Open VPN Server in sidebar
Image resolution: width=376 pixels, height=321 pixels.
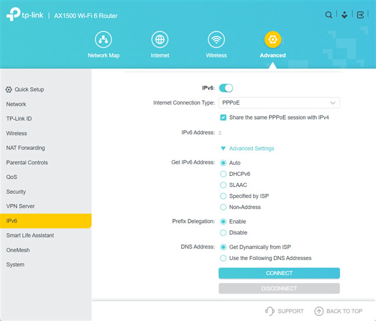tap(20, 206)
